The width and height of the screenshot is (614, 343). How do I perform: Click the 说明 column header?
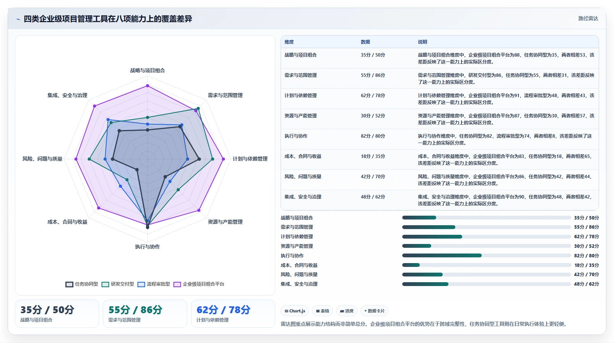[x=422, y=42]
